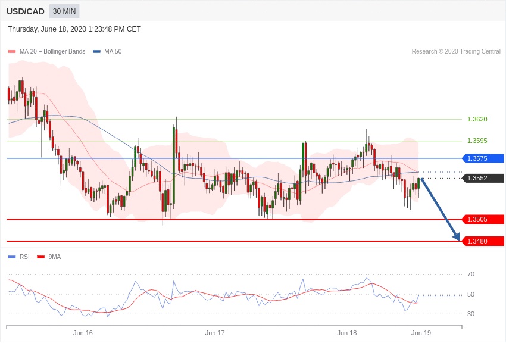Click 'Research © 2020 Trading Central' credit text

point(456,51)
